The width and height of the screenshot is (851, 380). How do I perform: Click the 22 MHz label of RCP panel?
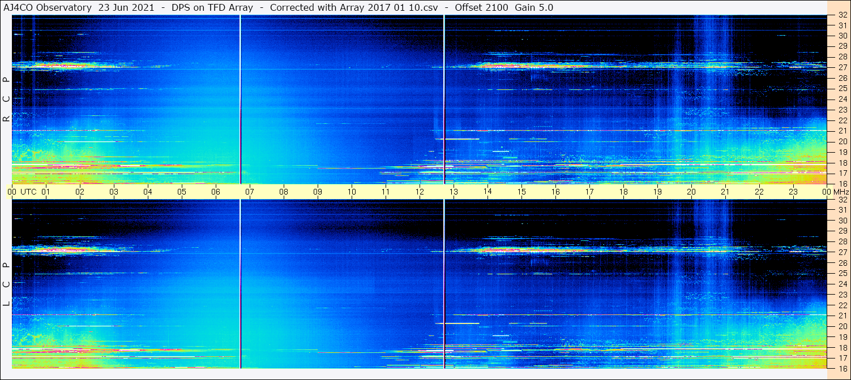click(842, 120)
